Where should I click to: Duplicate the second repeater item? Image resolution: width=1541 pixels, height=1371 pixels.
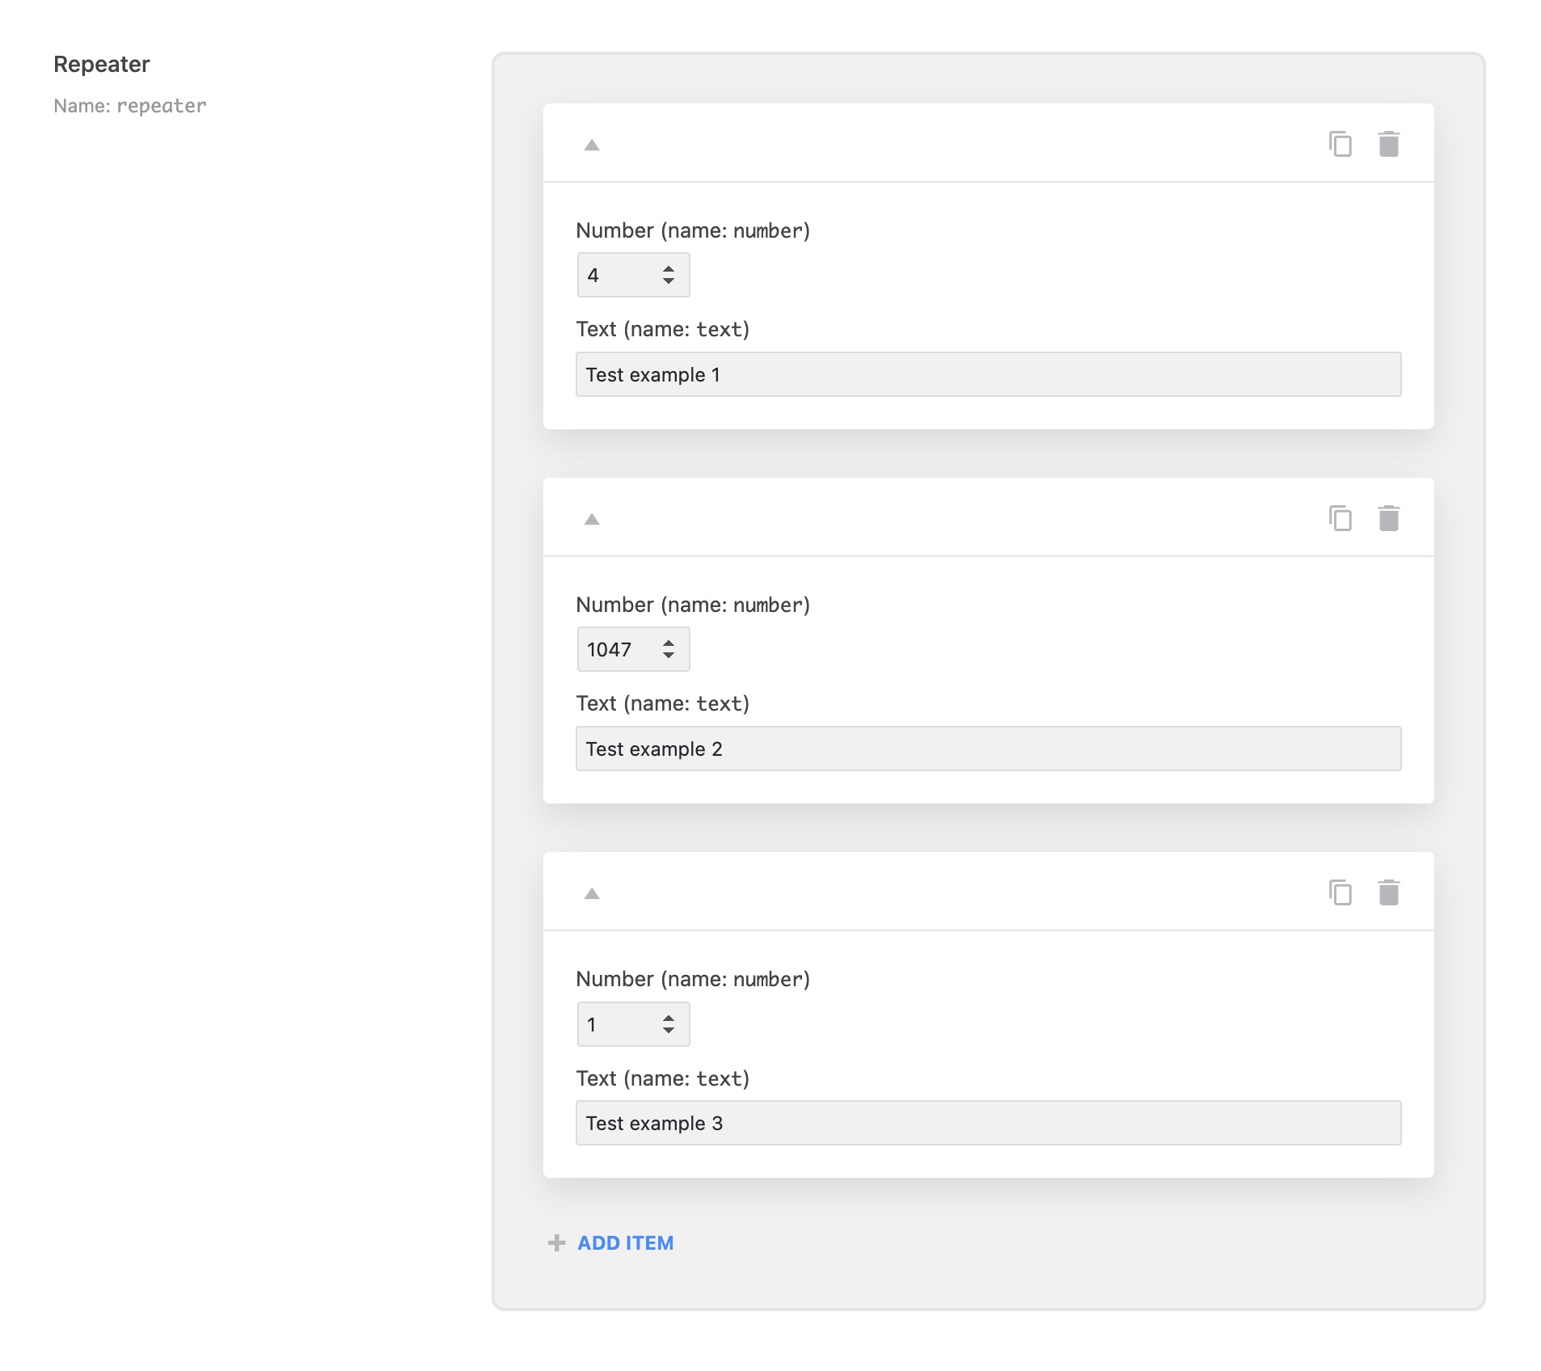click(x=1340, y=518)
